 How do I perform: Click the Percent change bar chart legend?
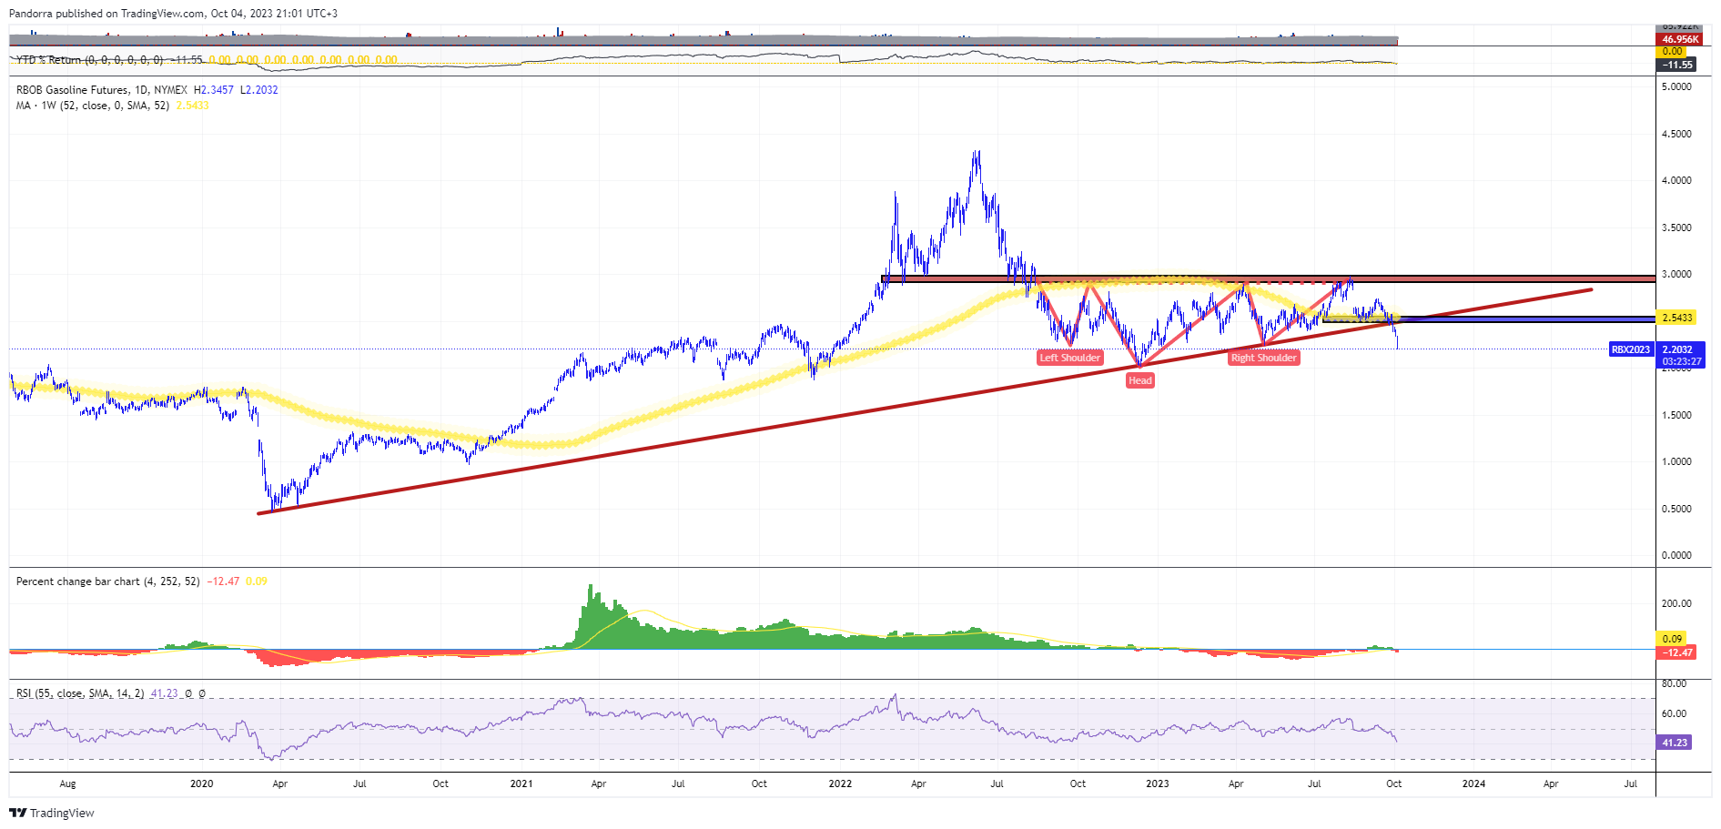tap(107, 581)
